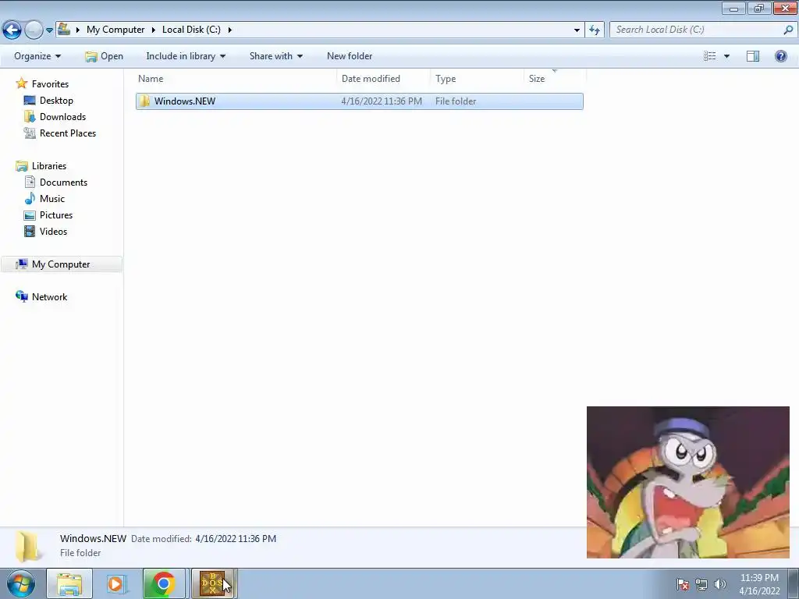Click the Windows Explorer taskbar icon
Image resolution: width=799 pixels, height=599 pixels.
click(x=69, y=583)
